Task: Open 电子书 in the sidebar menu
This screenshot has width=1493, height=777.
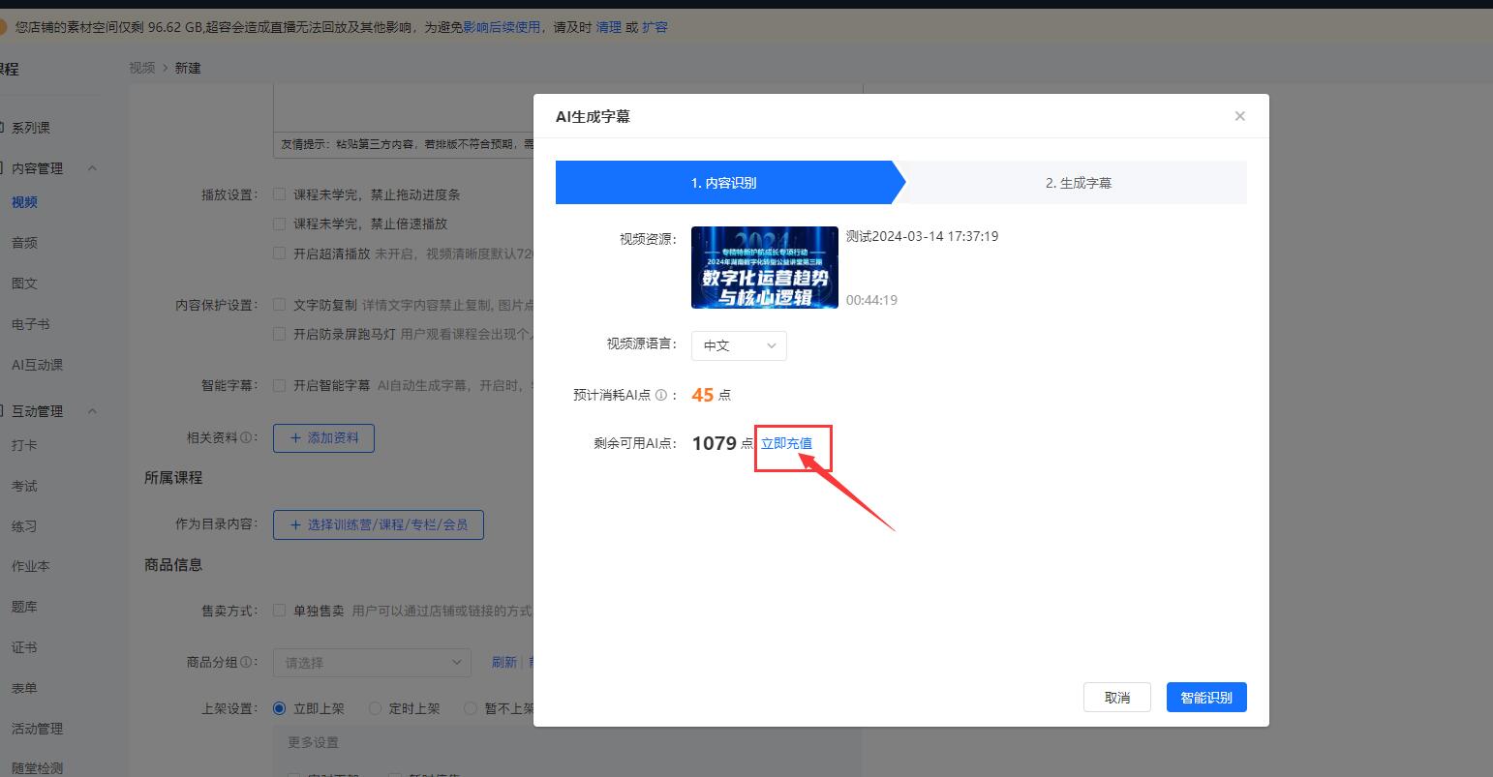Action: click(30, 324)
